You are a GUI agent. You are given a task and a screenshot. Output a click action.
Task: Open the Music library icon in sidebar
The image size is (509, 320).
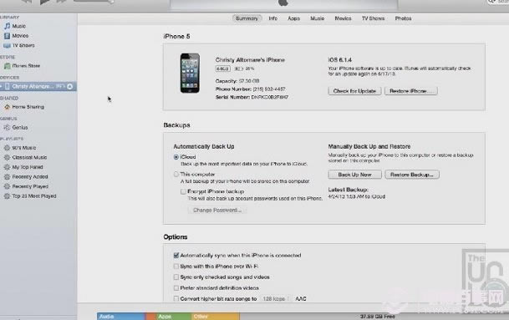tap(7, 26)
